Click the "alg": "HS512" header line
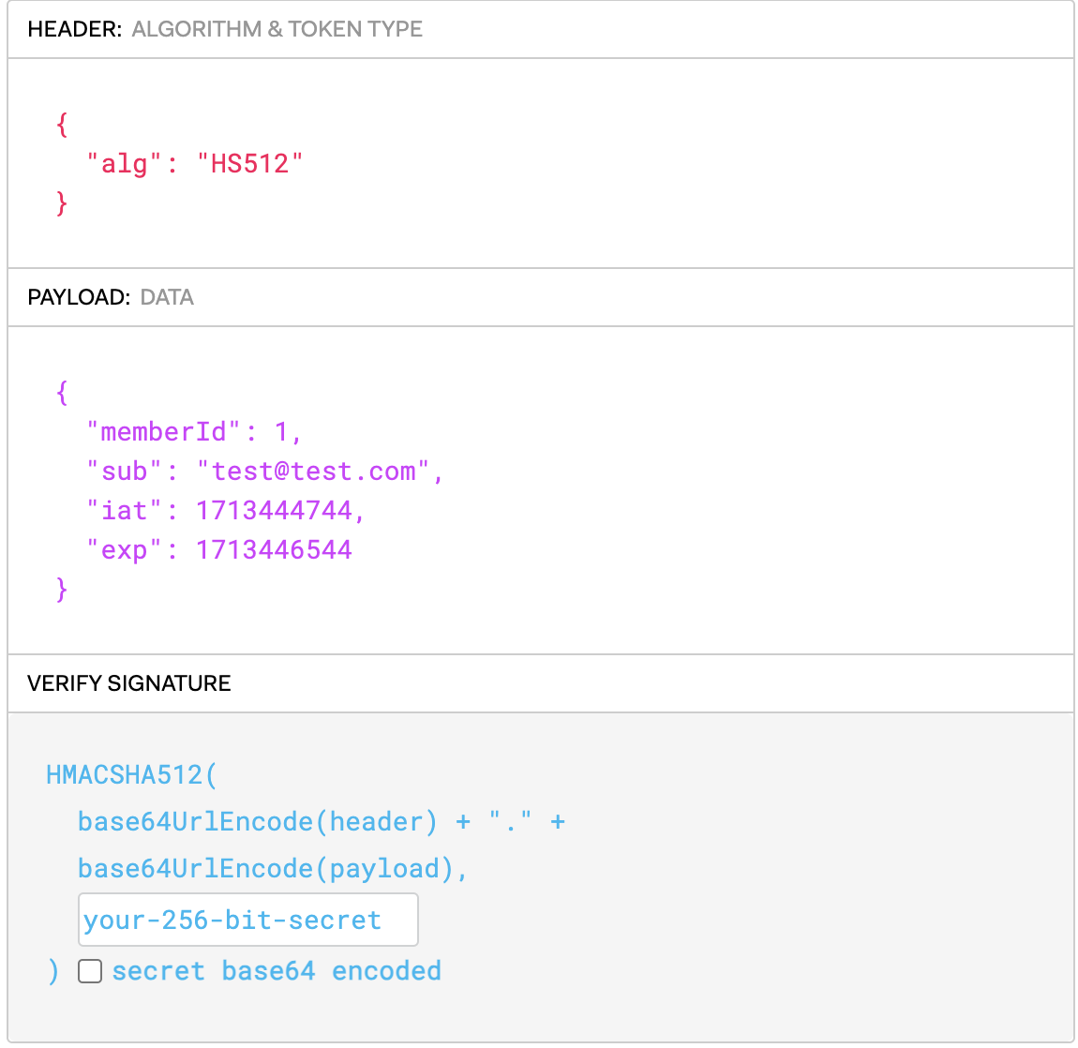The width and height of the screenshot is (1078, 1048). coord(195,164)
